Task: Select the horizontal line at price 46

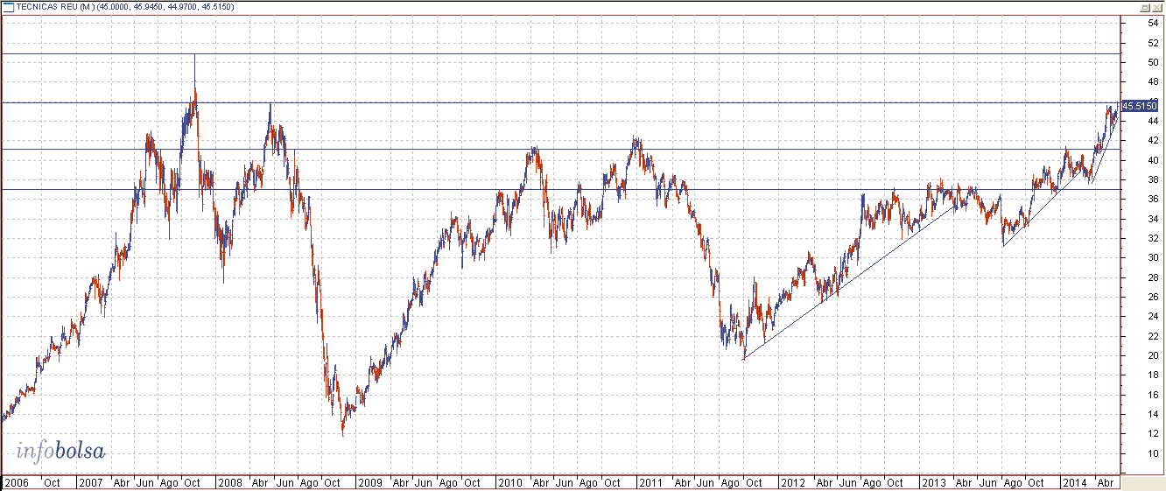Action: tap(560, 103)
